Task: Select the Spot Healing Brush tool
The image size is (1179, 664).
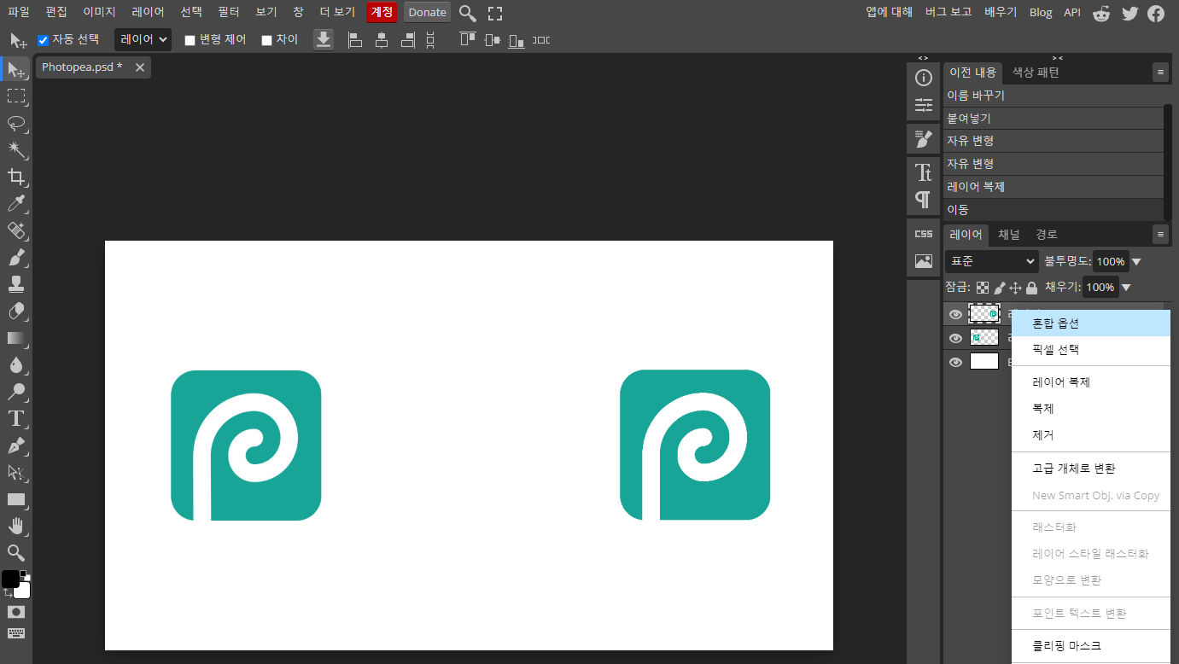Action: pyautogui.click(x=16, y=230)
